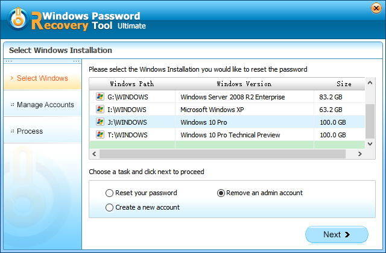Viewport: 386px width, 253px height.
Task: Click the scroll left arrow of the installation list
Action: click(x=94, y=154)
